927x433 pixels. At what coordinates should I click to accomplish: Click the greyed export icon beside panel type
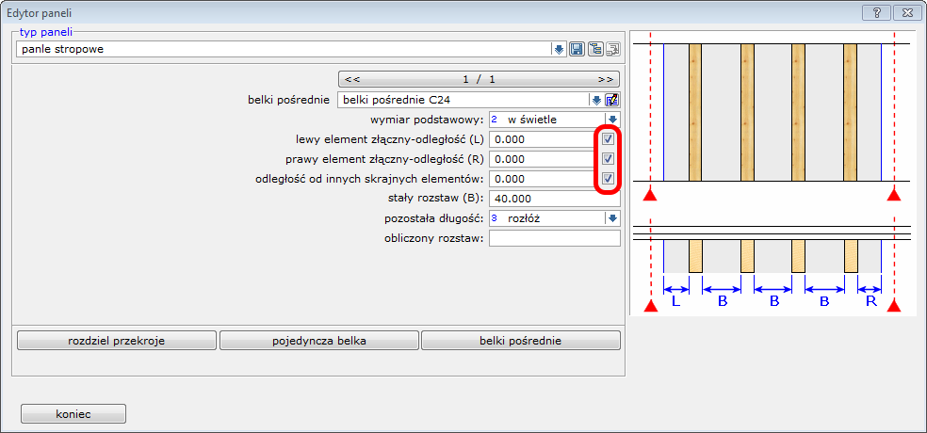pos(611,49)
